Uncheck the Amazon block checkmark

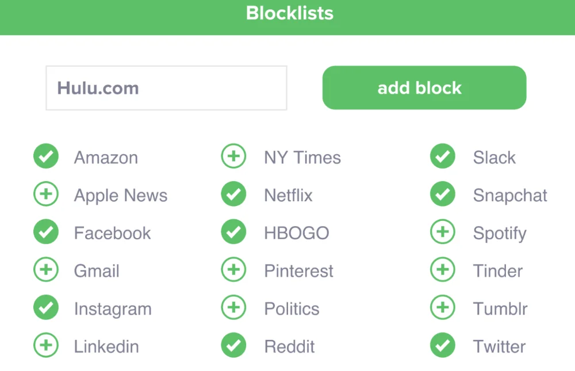point(46,156)
